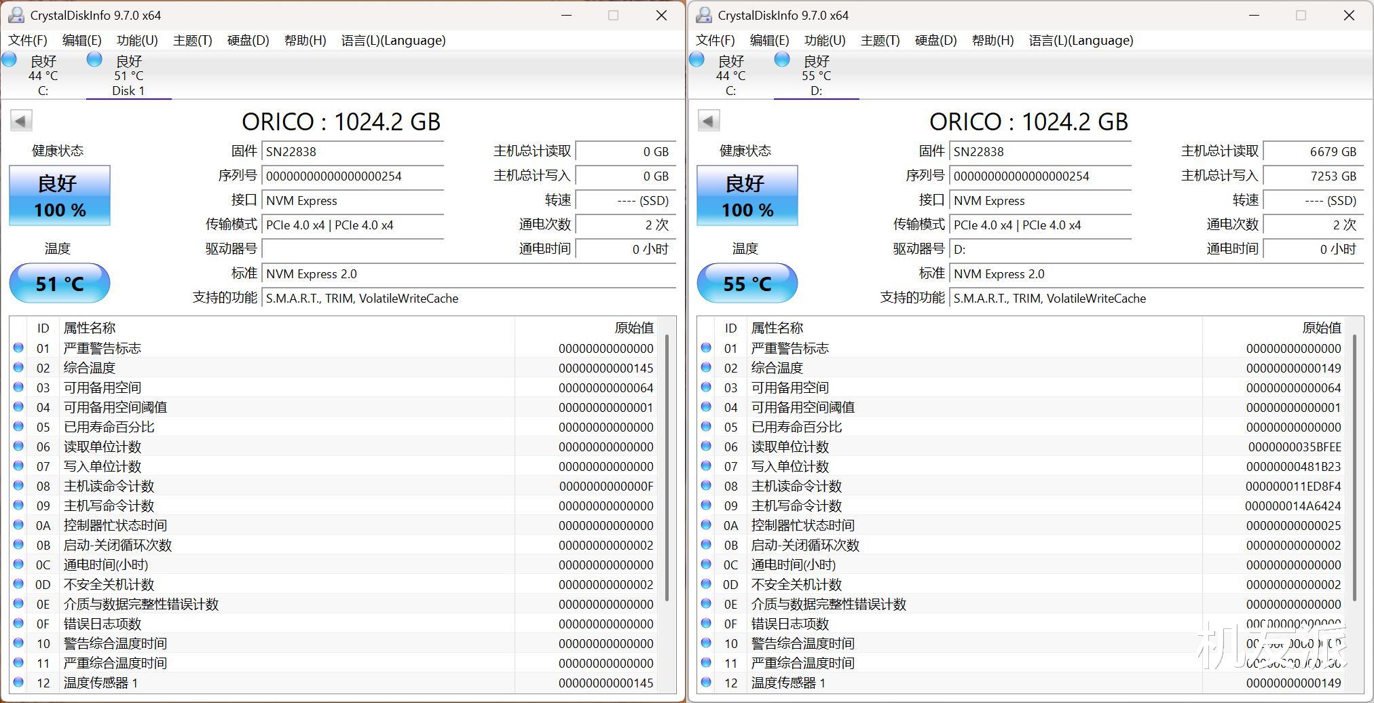Click 严重警告标志 attribute name in right window
The image size is (1374, 703).
790,348
